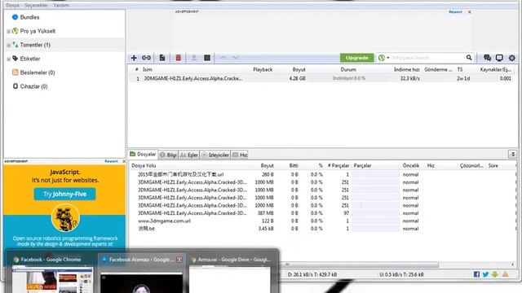Click the search magnifier icon
This screenshot has height=293, width=522.
pyautogui.click(x=469, y=58)
